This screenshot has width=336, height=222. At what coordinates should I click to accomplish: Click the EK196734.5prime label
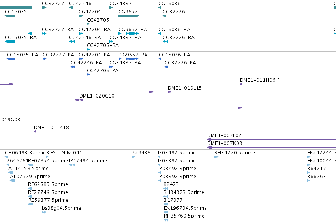click(185, 208)
